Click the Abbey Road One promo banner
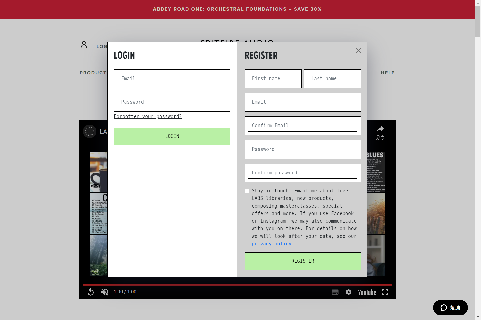Screen dimensions: 481x320 (x=237, y=9)
